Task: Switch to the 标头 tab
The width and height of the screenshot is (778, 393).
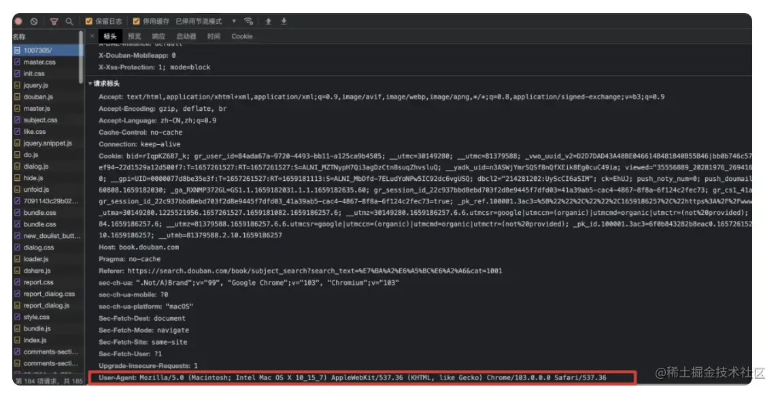Action: (109, 36)
